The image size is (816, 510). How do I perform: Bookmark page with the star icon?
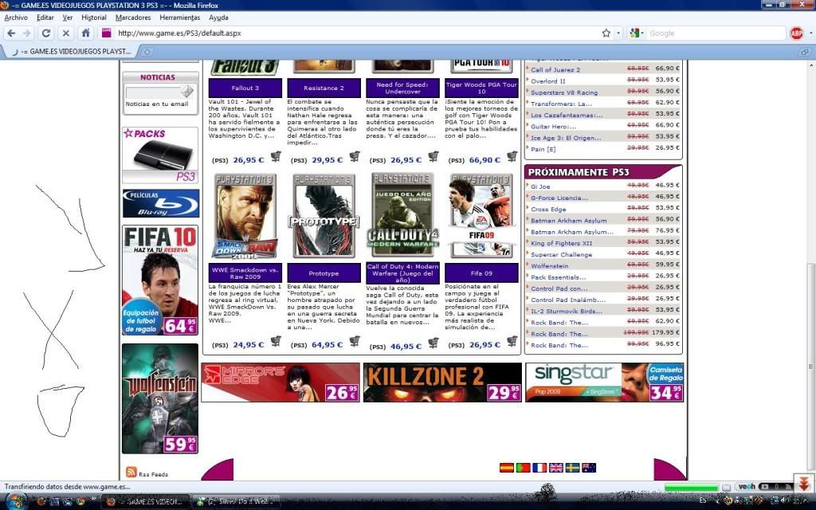(x=606, y=33)
